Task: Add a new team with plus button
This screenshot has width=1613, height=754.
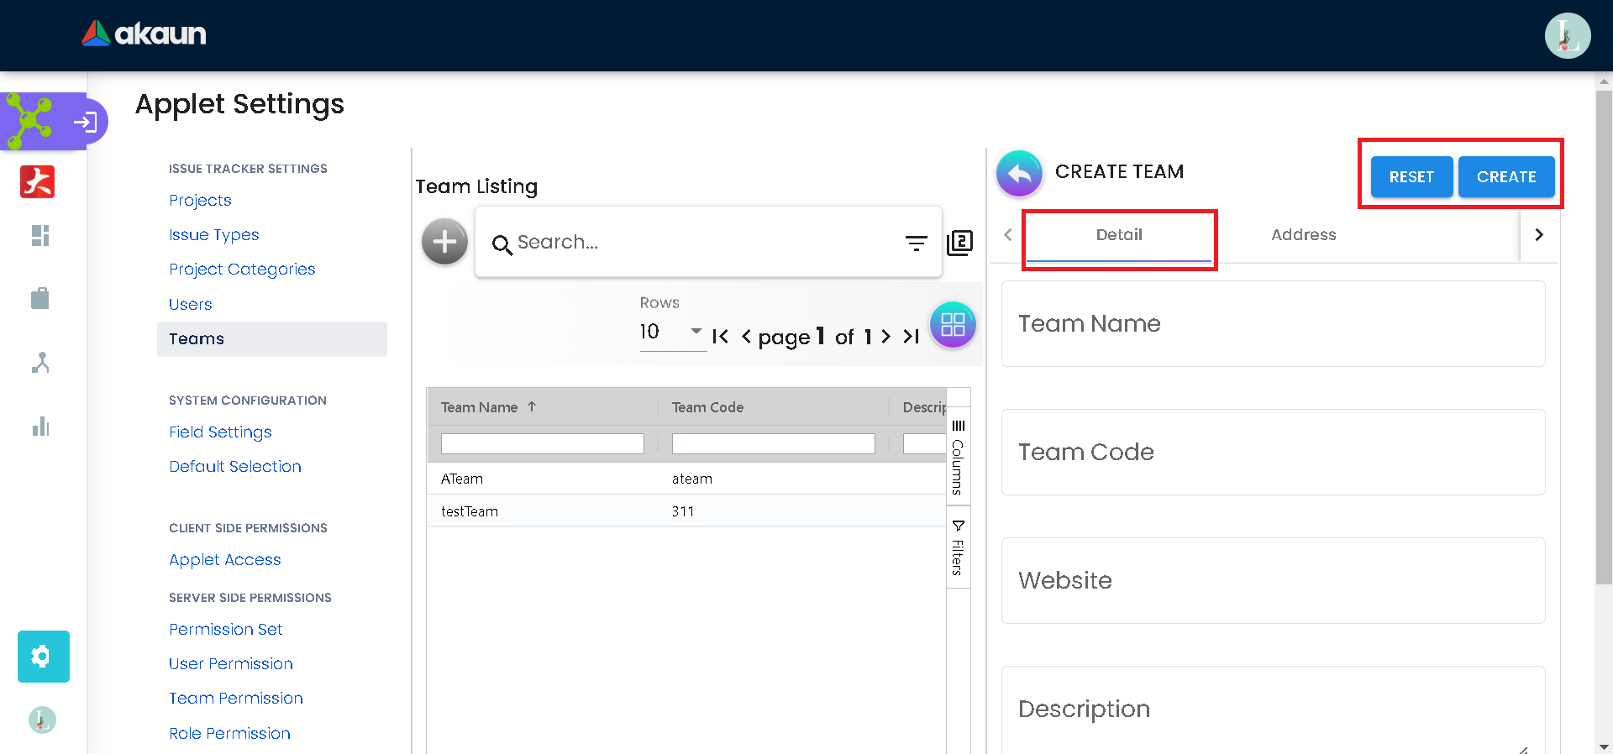Action: [x=444, y=242]
